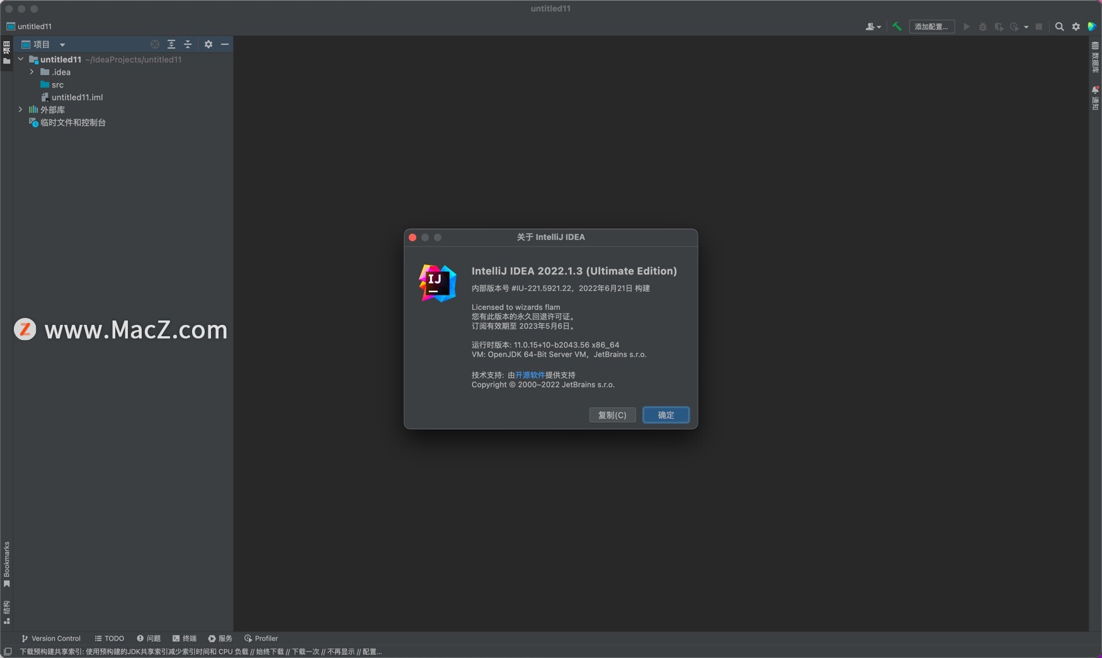This screenshot has width=1102, height=658.
Task: Click the untitled11 breadcrumb in navigation bar
Action: (29, 26)
